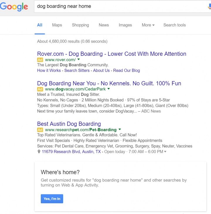Screen dimensions: 211x214
Task: Click The Largest Dog Boarding Community text
Action: (73, 65)
